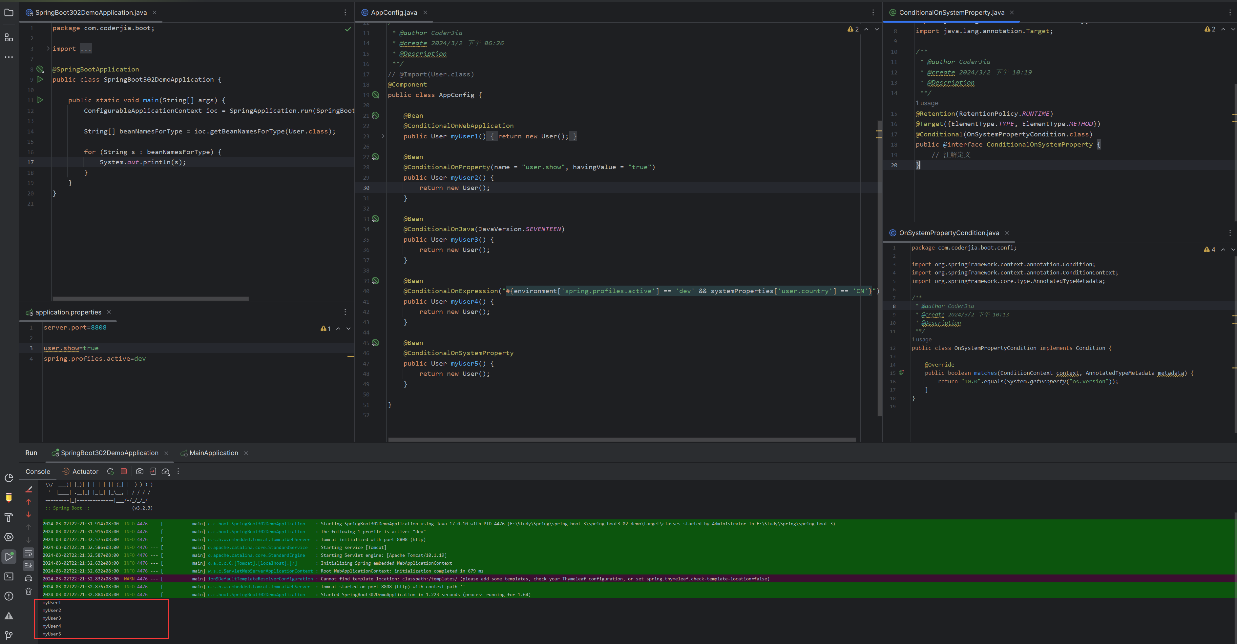Viewport: 1237px width, 644px height.
Task: Click on line 17 System.out.println(s) code
Action: (x=143, y=162)
